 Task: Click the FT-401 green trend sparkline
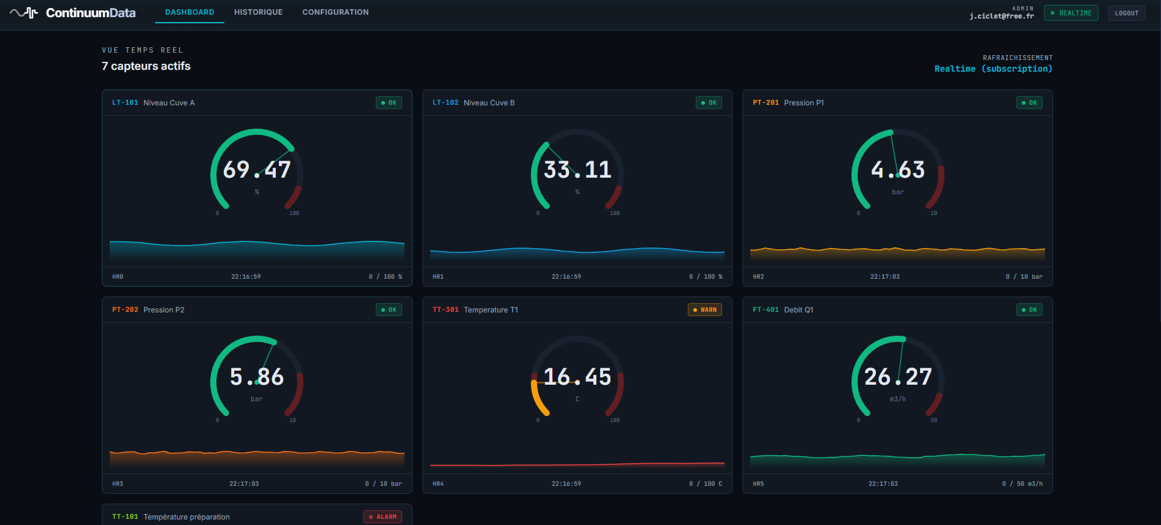coord(898,461)
